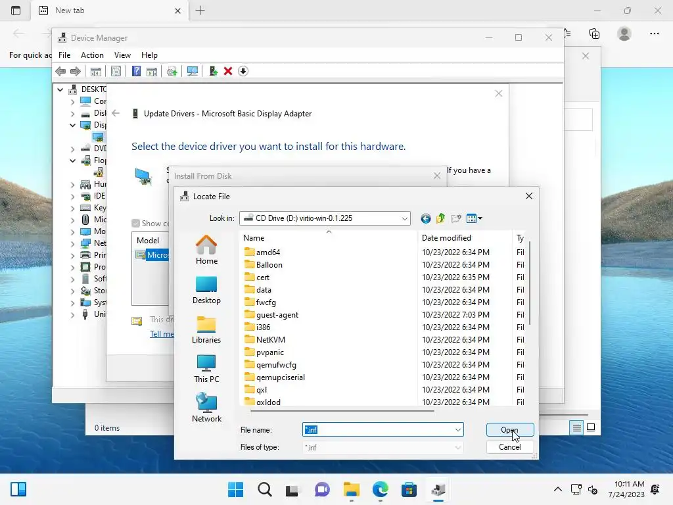Image resolution: width=673 pixels, height=505 pixels.
Task: Sort by Date modified column header
Action: click(x=465, y=238)
